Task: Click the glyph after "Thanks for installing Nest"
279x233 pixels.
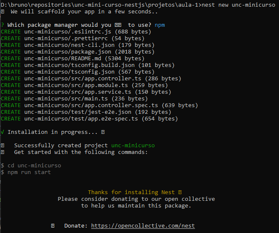Action: [x=180, y=192]
